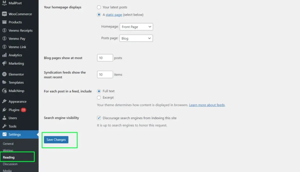Open the Appearance section

[x=17, y=101]
